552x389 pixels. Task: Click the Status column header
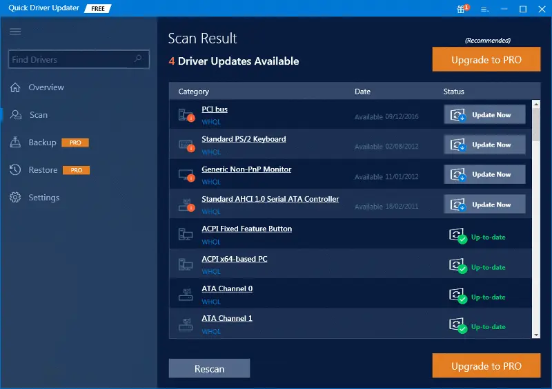453,92
